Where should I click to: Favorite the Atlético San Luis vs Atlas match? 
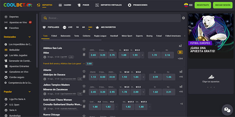click(84, 49)
